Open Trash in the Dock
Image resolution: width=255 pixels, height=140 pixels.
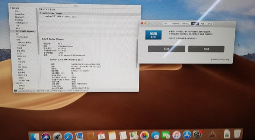pyautogui.click(x=237, y=133)
